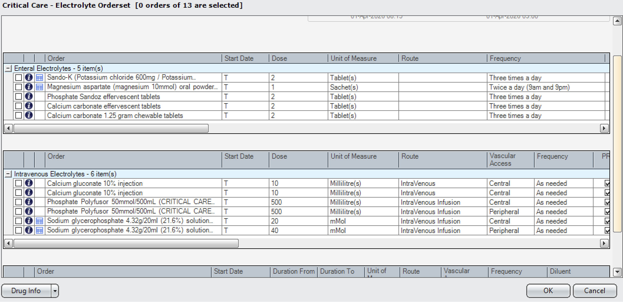This screenshot has width=623, height=302.
Task: Click dose '40' for Sodium glycerophosphate
Action: 298,231
